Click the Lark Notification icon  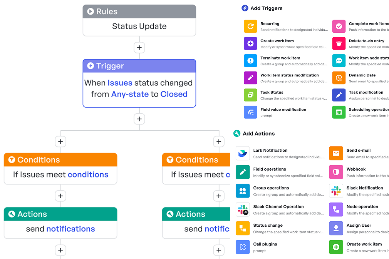coord(243,153)
